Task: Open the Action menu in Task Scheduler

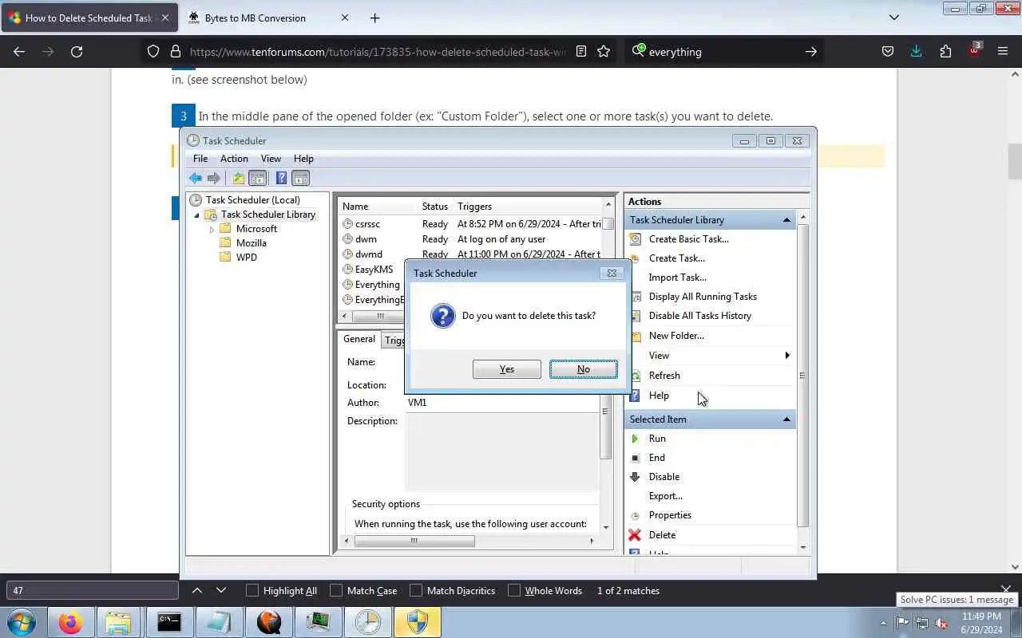Action: click(x=234, y=158)
